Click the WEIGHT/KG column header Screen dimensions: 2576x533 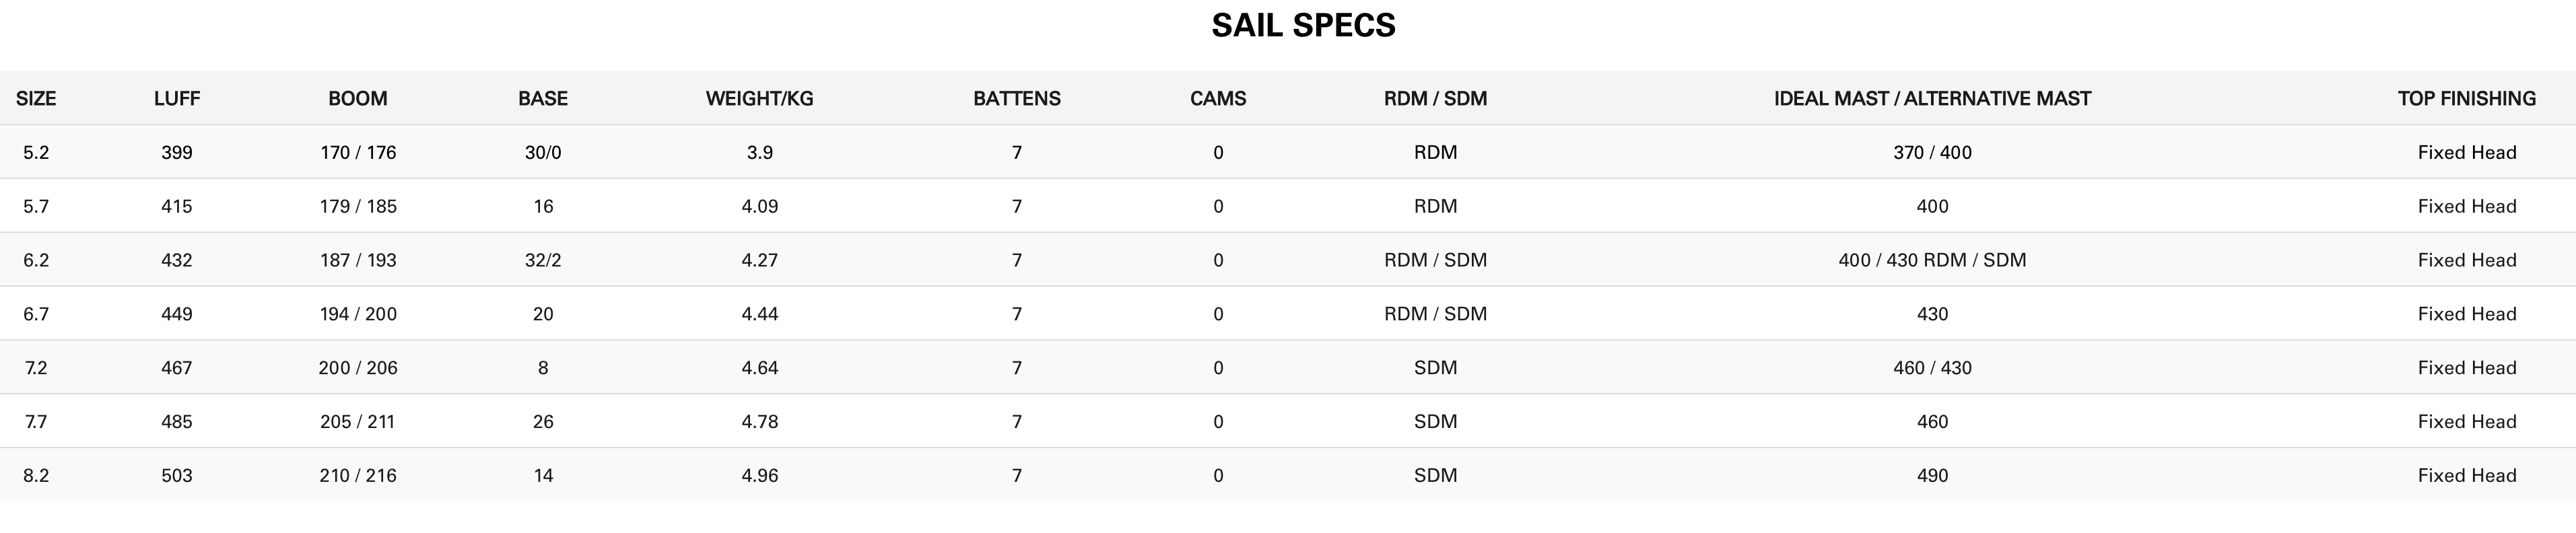click(760, 98)
